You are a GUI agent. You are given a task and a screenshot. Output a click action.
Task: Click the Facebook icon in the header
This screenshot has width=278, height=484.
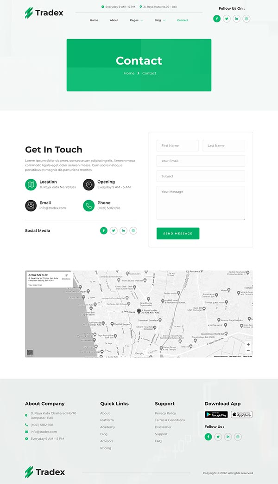217,19
